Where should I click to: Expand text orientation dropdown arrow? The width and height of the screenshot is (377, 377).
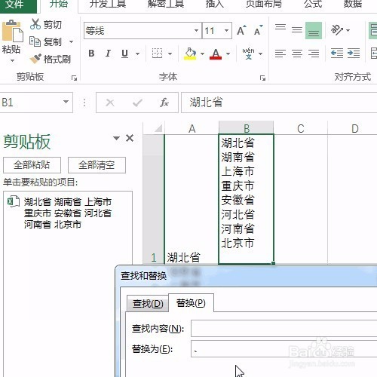(x=348, y=30)
